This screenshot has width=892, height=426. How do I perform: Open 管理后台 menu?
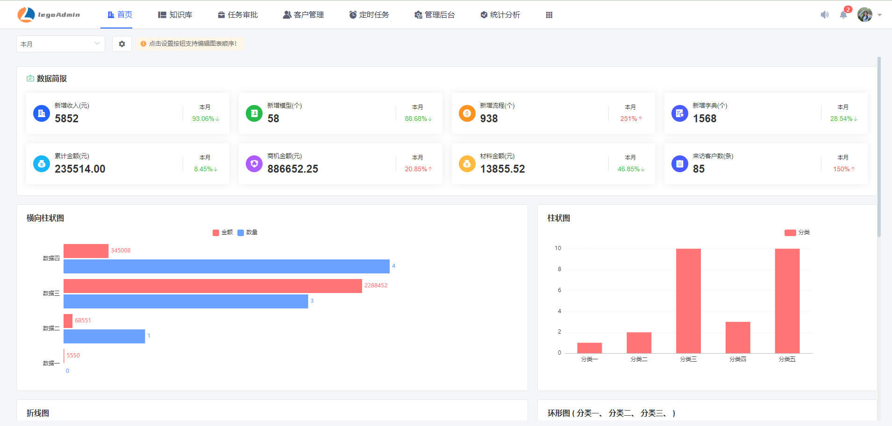pos(435,15)
